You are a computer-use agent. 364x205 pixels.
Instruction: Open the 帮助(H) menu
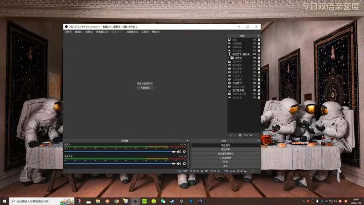tap(156, 32)
